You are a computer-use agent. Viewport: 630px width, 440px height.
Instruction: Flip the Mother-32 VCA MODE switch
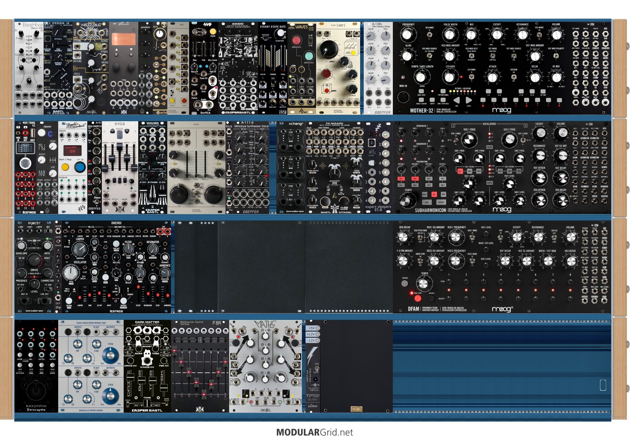tap(539, 35)
